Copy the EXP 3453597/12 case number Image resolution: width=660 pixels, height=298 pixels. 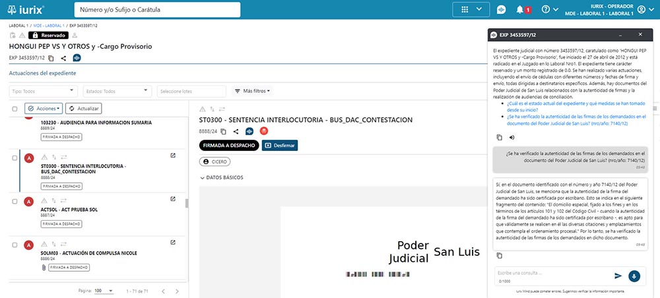pos(51,58)
